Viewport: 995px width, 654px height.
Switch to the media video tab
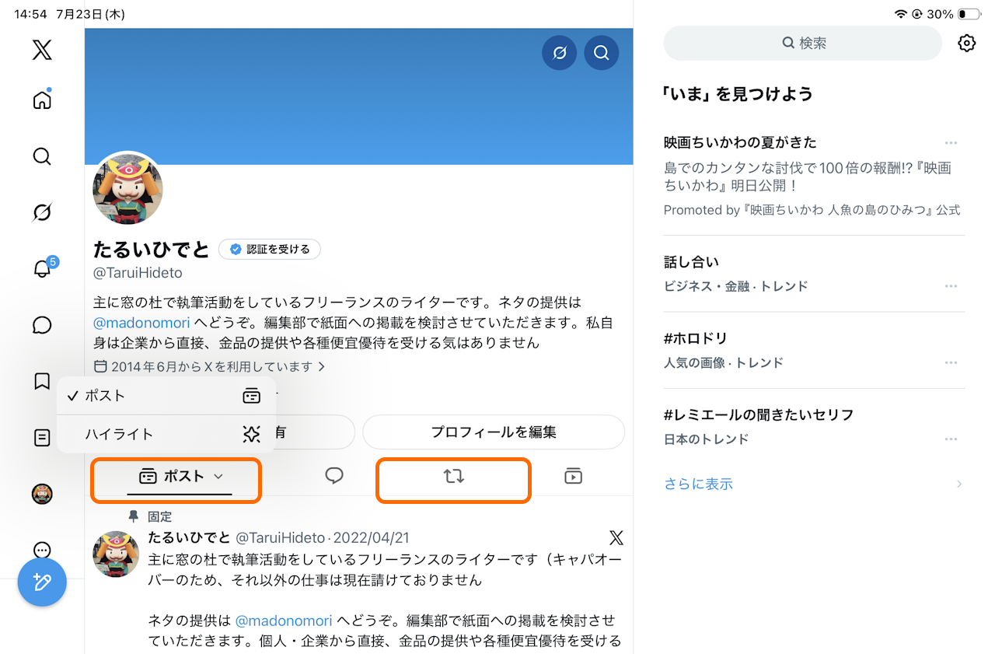[x=573, y=477]
